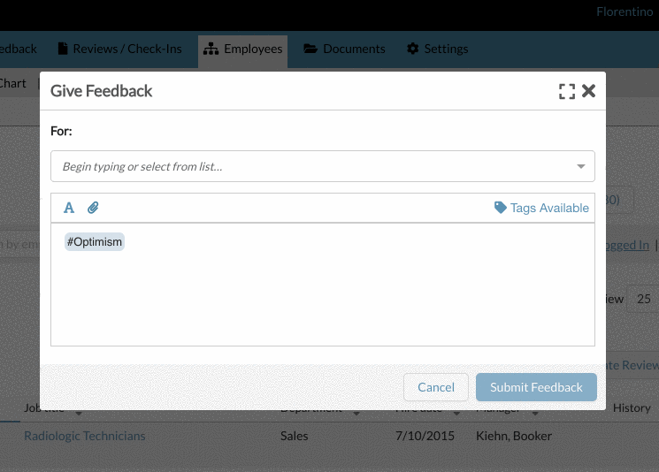Click the Reviews document icon

pos(63,49)
